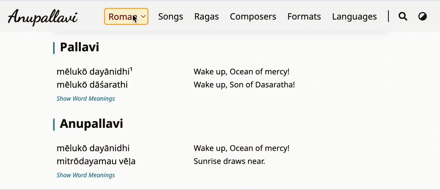The image size is (440, 190).
Task: Open the Ragas menu item
Action: (206, 17)
